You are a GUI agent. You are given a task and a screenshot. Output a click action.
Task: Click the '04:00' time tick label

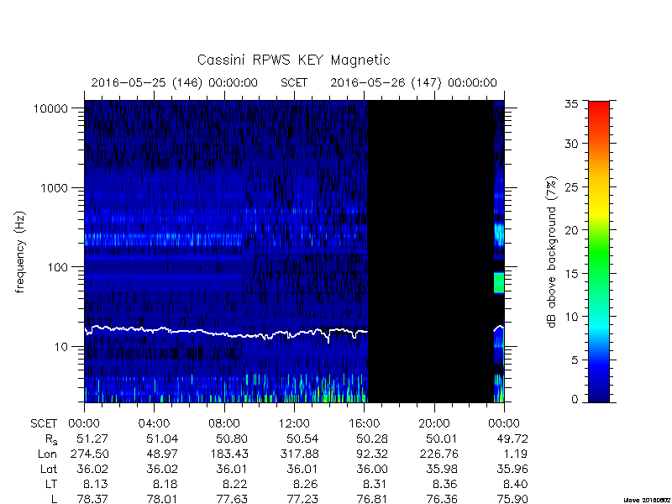tap(154, 424)
